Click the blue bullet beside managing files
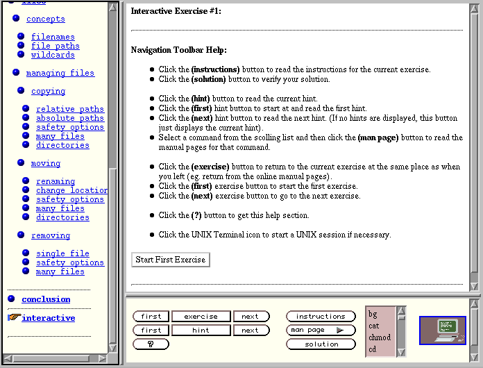Screen dimensions: 483x368 coord(17,72)
